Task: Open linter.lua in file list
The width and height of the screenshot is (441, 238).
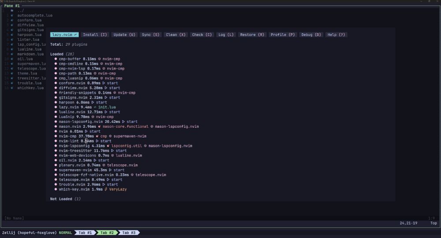Action: [28, 39]
